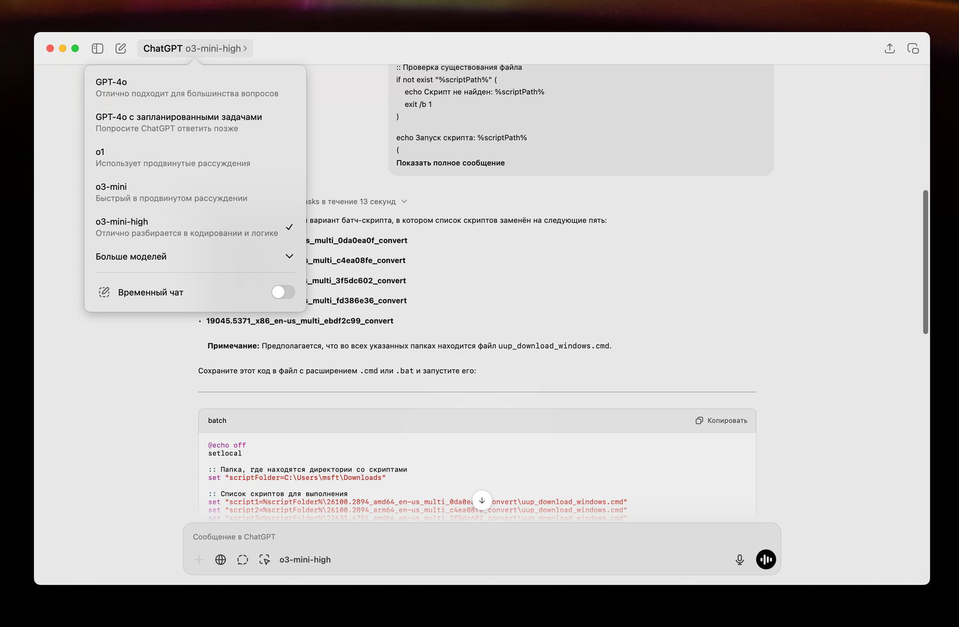Click the @echo off line in the code

click(227, 445)
